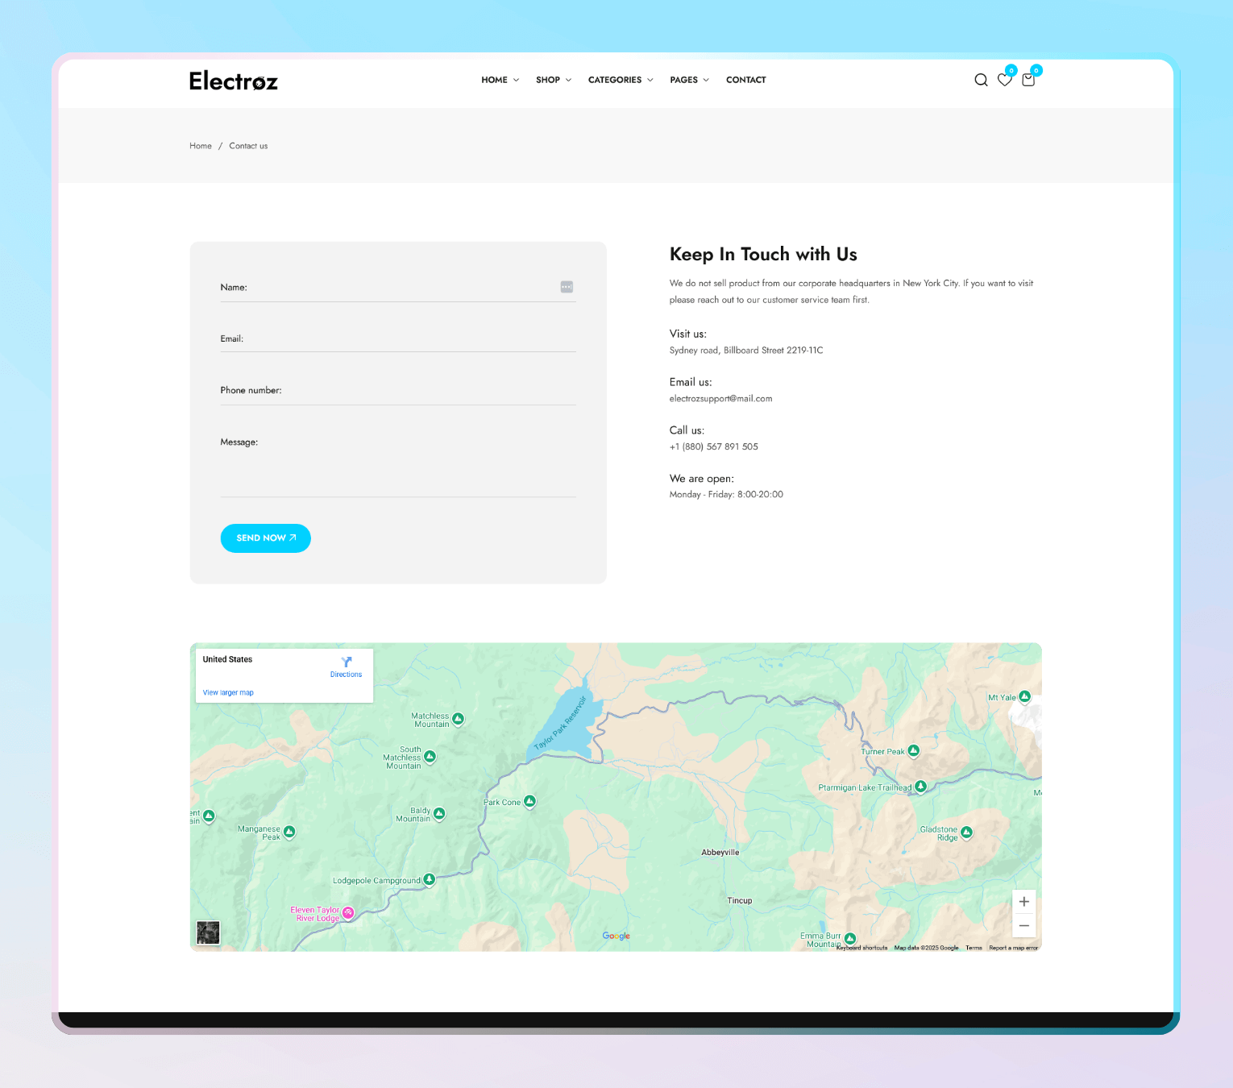This screenshot has width=1233, height=1088.
Task: Open the shopping cart icon
Action: (x=1028, y=80)
